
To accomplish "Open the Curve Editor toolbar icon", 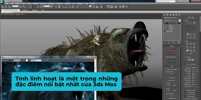I will coord(108,7).
